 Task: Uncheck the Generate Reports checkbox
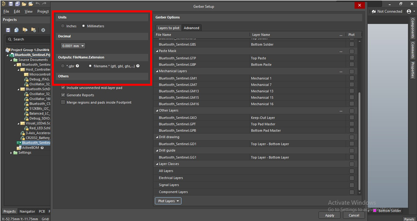click(x=63, y=95)
